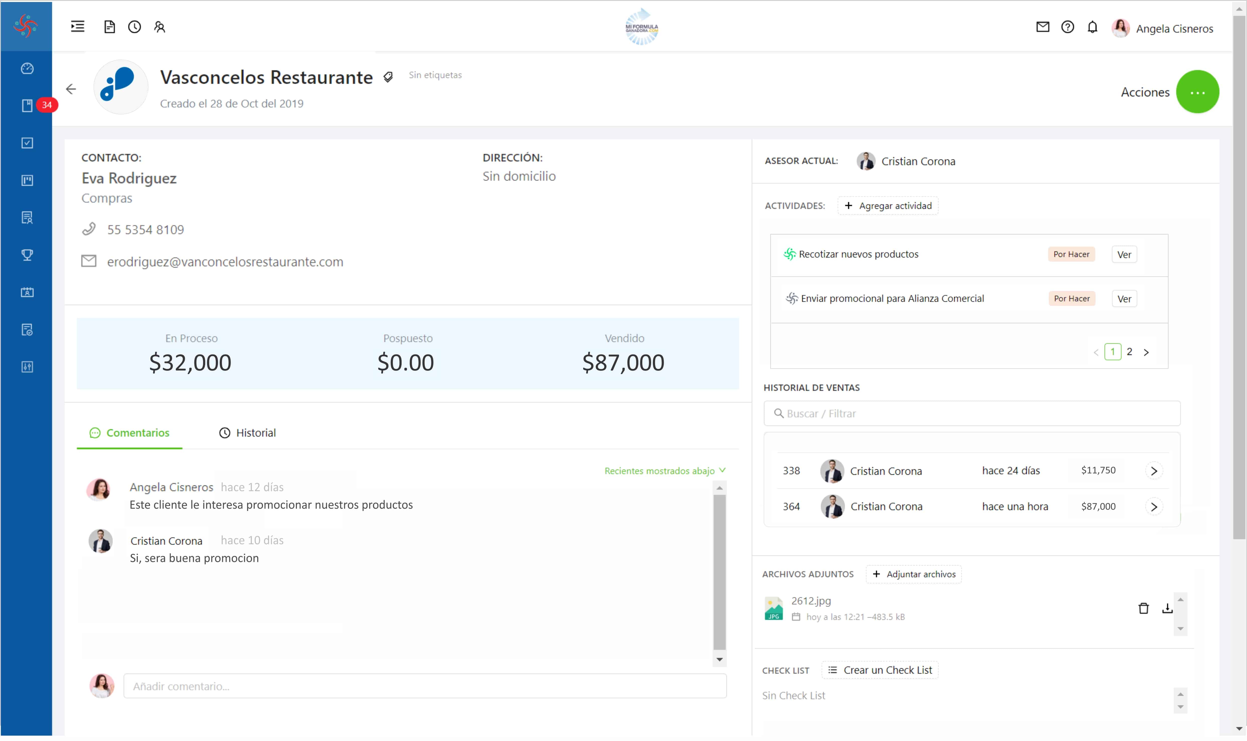Click Por Hacer tag on Recotizar nuevos productos
Screen dimensions: 1247x741
point(1071,255)
